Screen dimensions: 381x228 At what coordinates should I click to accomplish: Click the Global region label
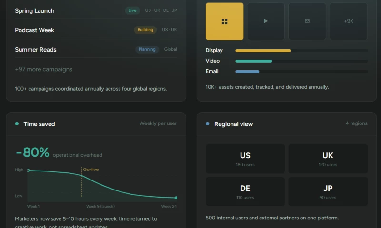(x=170, y=49)
